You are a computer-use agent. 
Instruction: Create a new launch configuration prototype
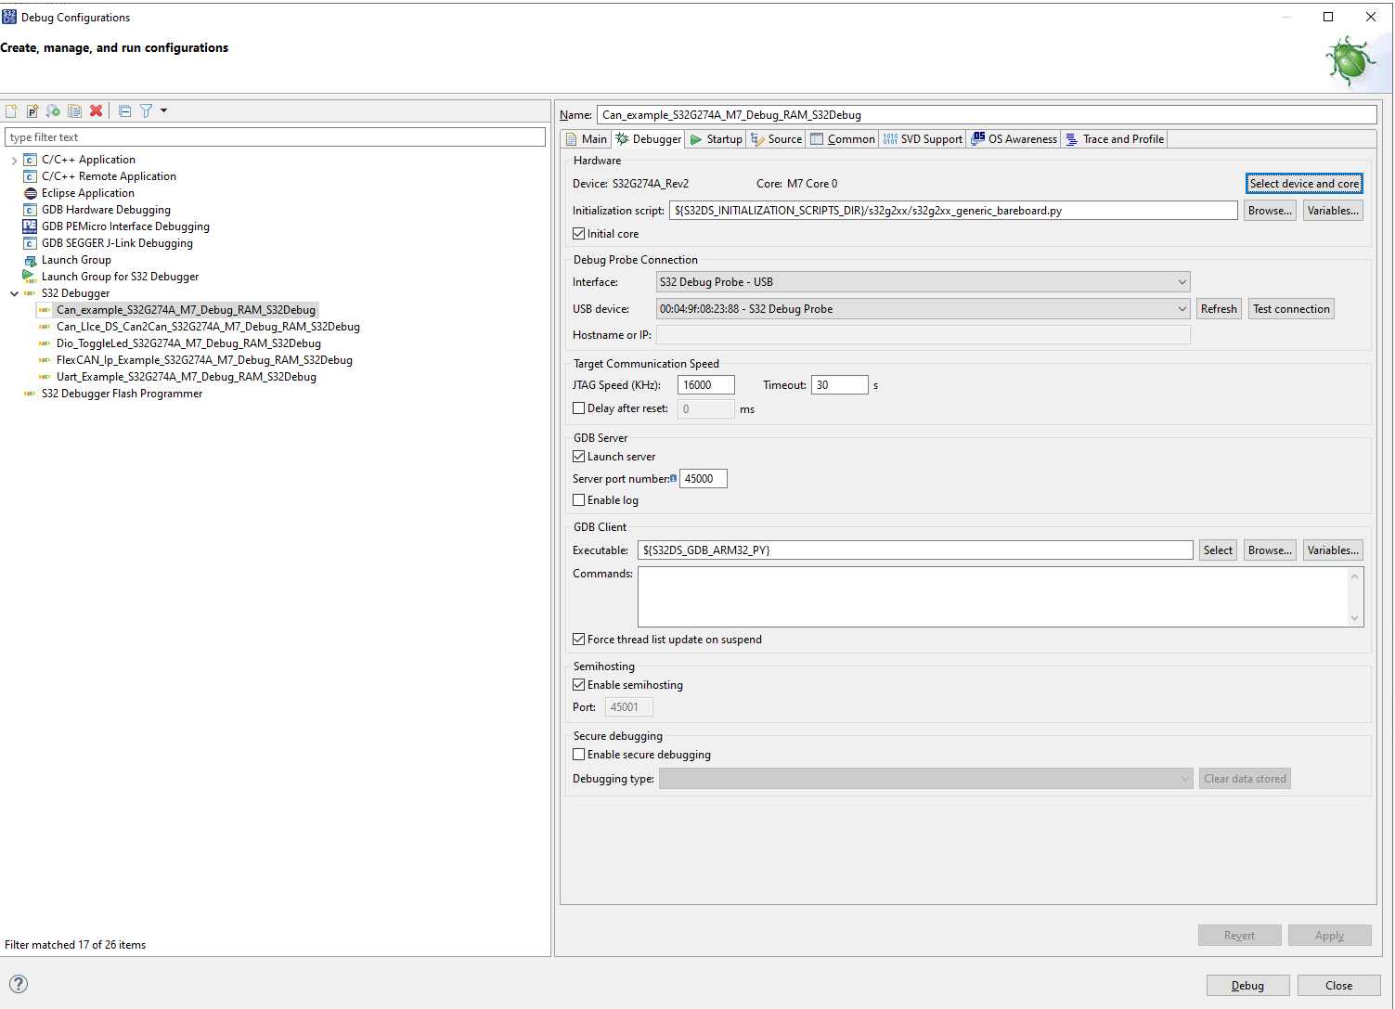(x=32, y=110)
